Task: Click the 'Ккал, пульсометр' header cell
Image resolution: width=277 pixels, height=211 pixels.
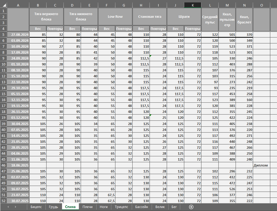Action: pos(227,20)
